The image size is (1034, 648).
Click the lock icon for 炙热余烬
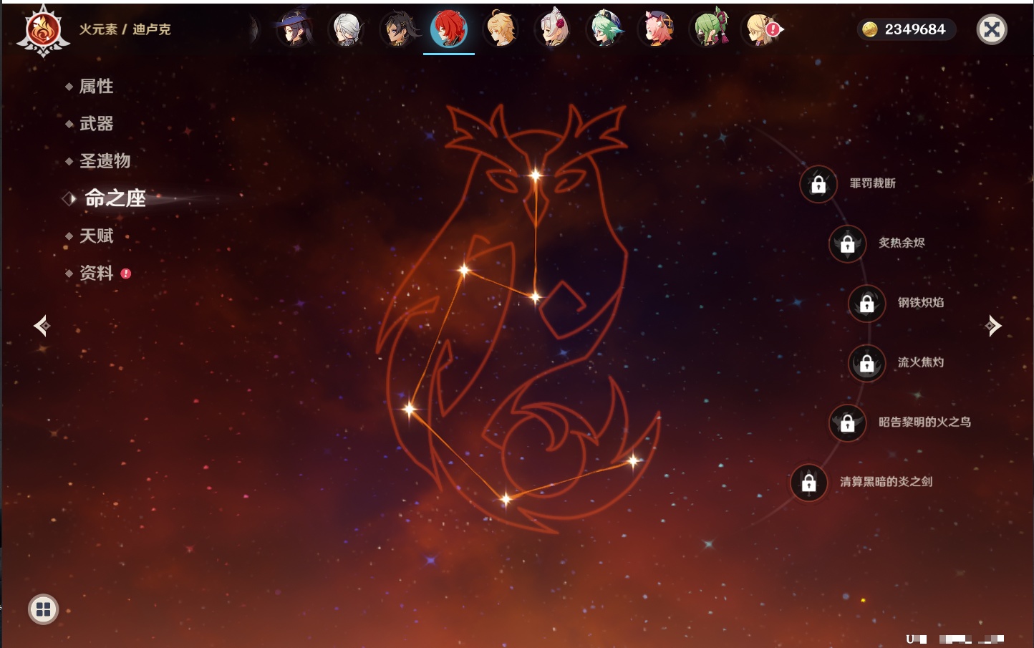[x=847, y=244]
